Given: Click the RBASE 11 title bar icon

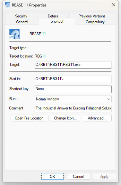Looking at the screenshot, I should click(8, 5).
